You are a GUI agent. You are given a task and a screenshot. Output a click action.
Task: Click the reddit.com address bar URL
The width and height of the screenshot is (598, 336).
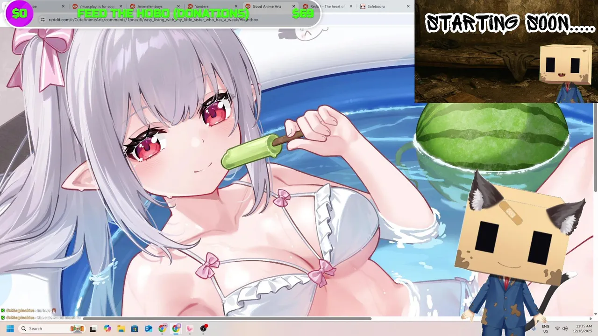[x=153, y=20]
